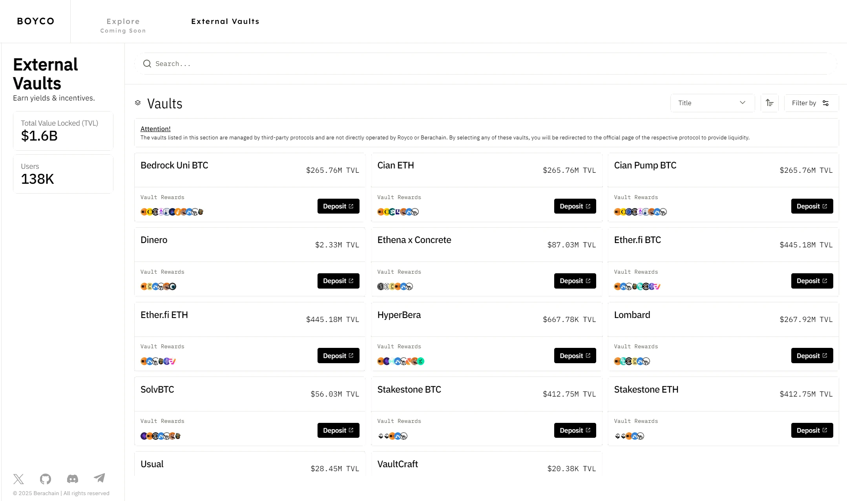847x501 pixels.
Task: Select the Dinero vault title
Action: (x=154, y=240)
